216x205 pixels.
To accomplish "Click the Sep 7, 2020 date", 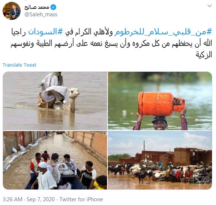I will point(41,199).
